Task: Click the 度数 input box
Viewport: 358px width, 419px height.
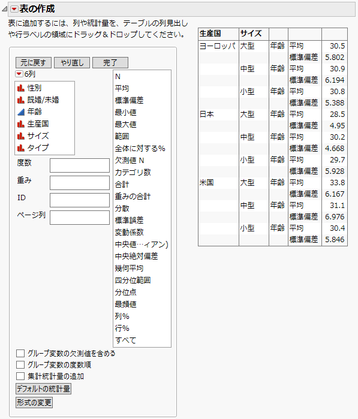Action: click(x=80, y=165)
